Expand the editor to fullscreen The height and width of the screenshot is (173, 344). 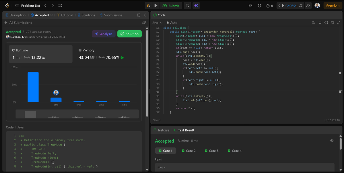(339, 23)
